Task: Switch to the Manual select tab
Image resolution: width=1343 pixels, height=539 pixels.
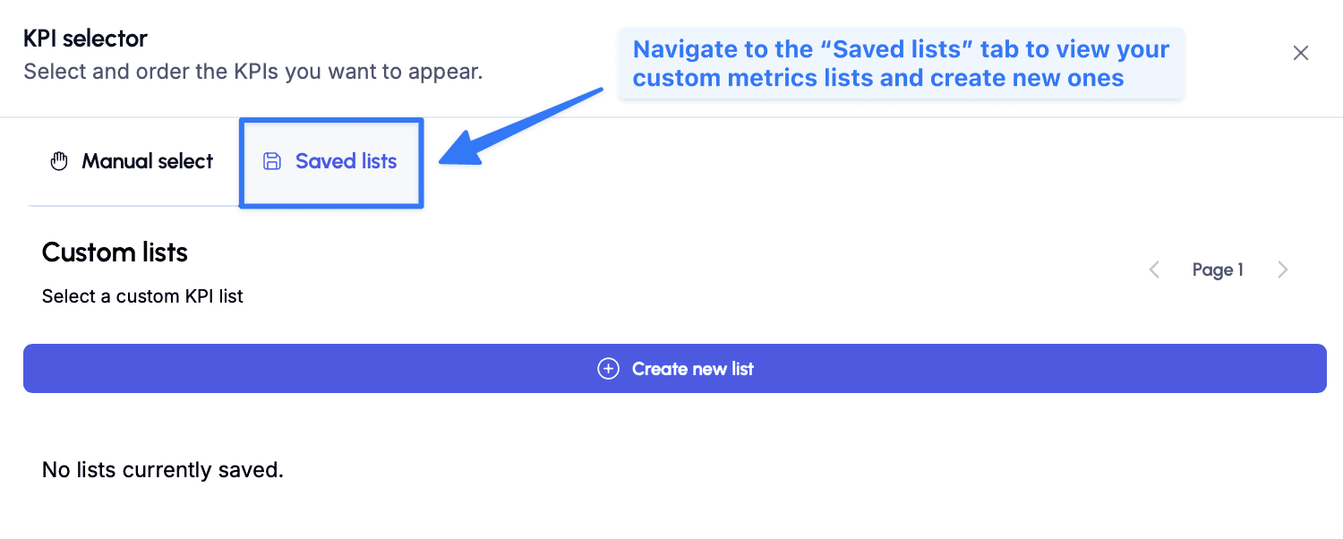Action: pos(132,162)
